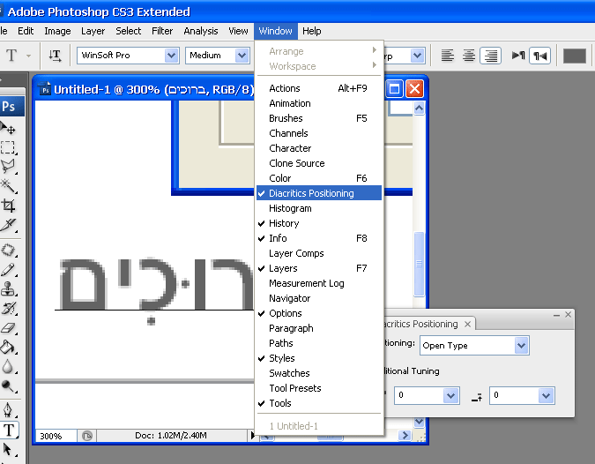Viewport: 595px width, 464px height.
Task: Open the Select menu
Action: pos(129,31)
